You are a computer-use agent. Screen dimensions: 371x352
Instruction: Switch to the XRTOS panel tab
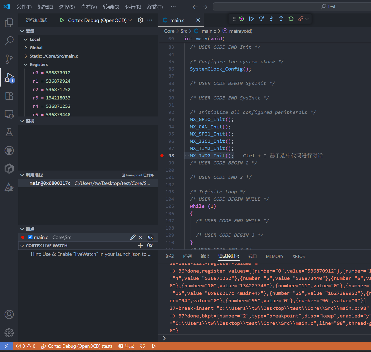[298, 256]
